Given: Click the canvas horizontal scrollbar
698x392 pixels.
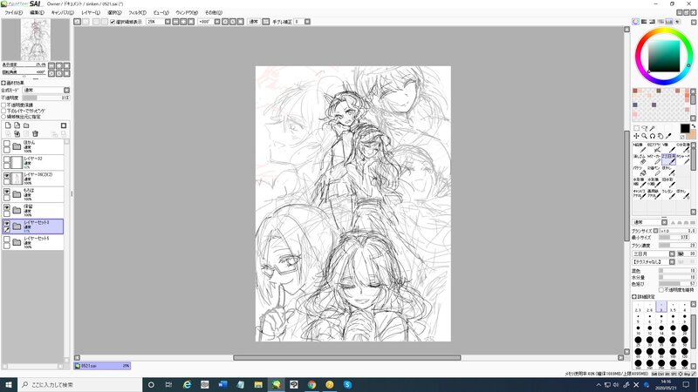Looking at the screenshot, I should click(347, 357).
